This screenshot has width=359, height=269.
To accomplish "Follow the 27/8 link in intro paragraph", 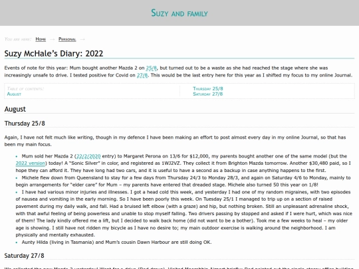I will coord(142,75).
